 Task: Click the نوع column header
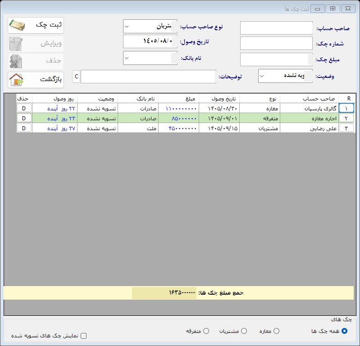pos(260,99)
